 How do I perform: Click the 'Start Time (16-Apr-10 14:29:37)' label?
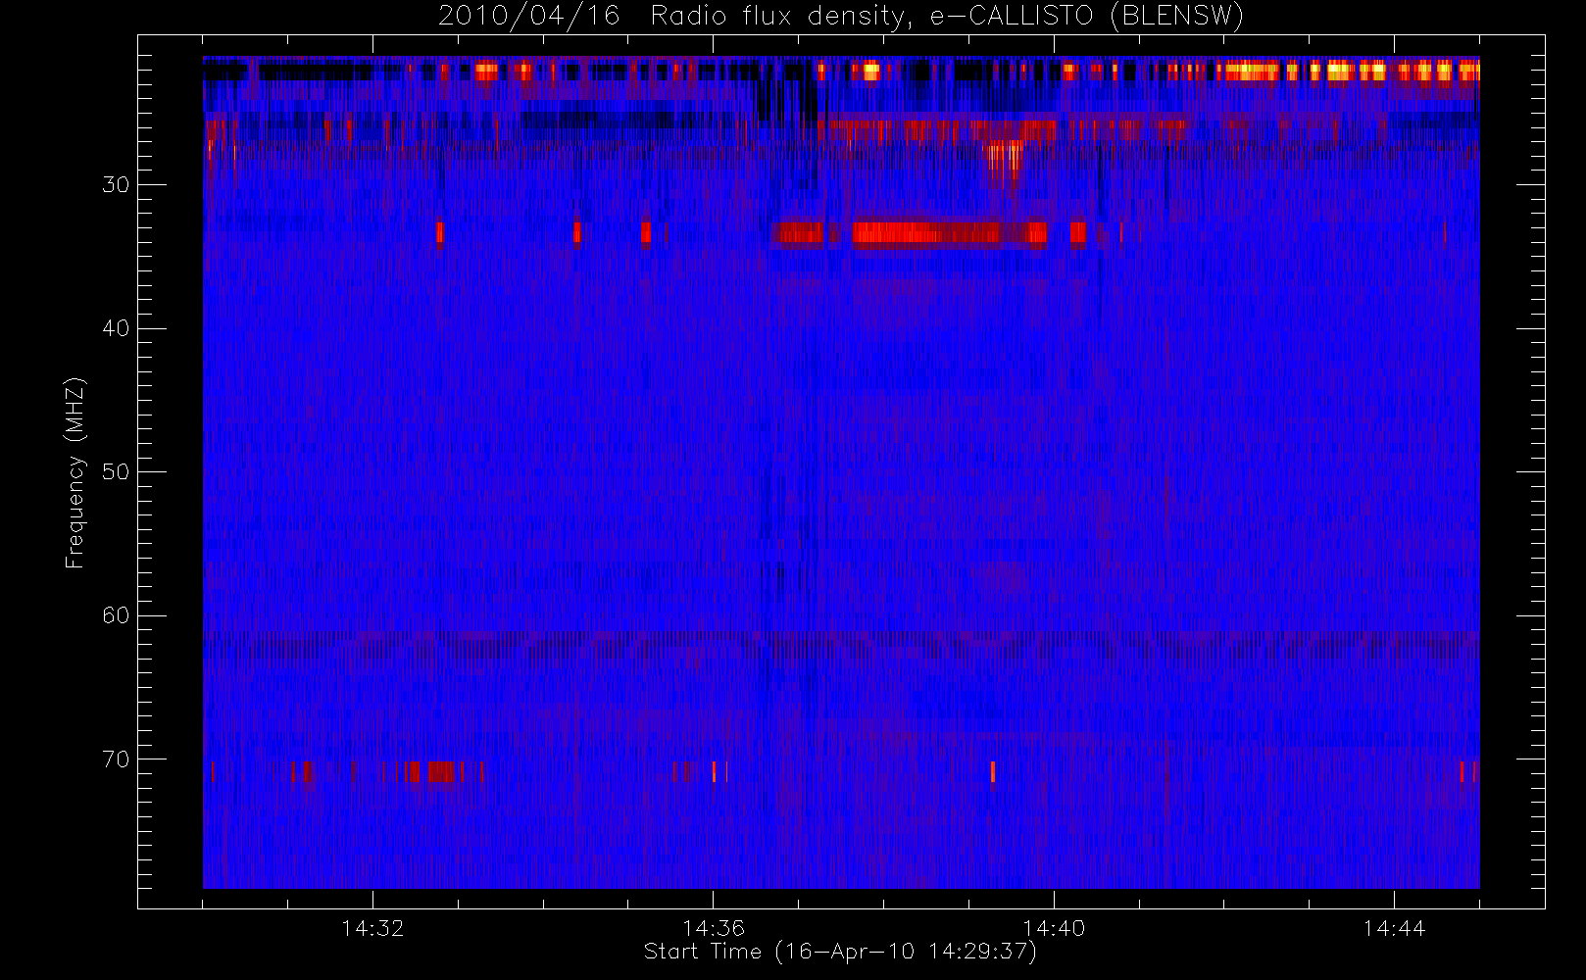[840, 952]
